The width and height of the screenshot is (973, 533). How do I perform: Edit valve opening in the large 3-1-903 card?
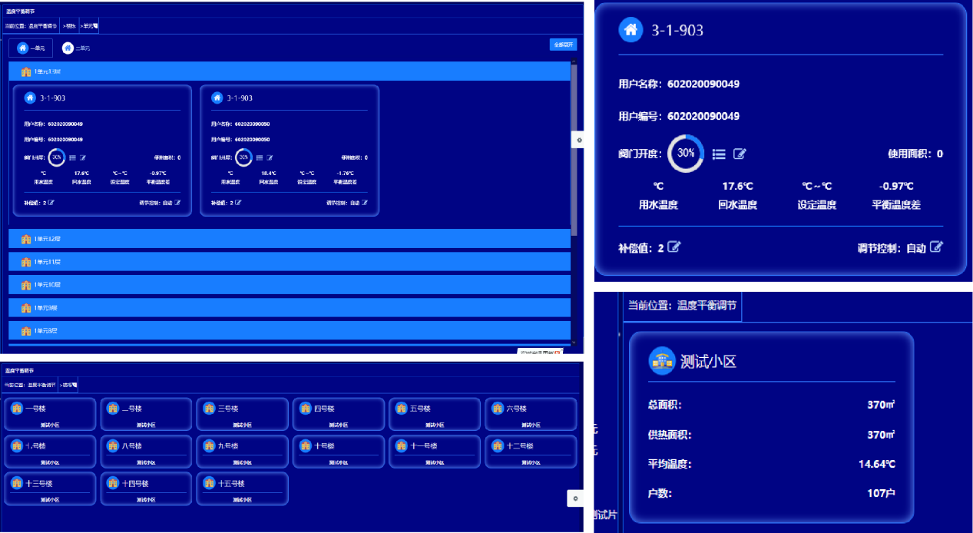(740, 154)
